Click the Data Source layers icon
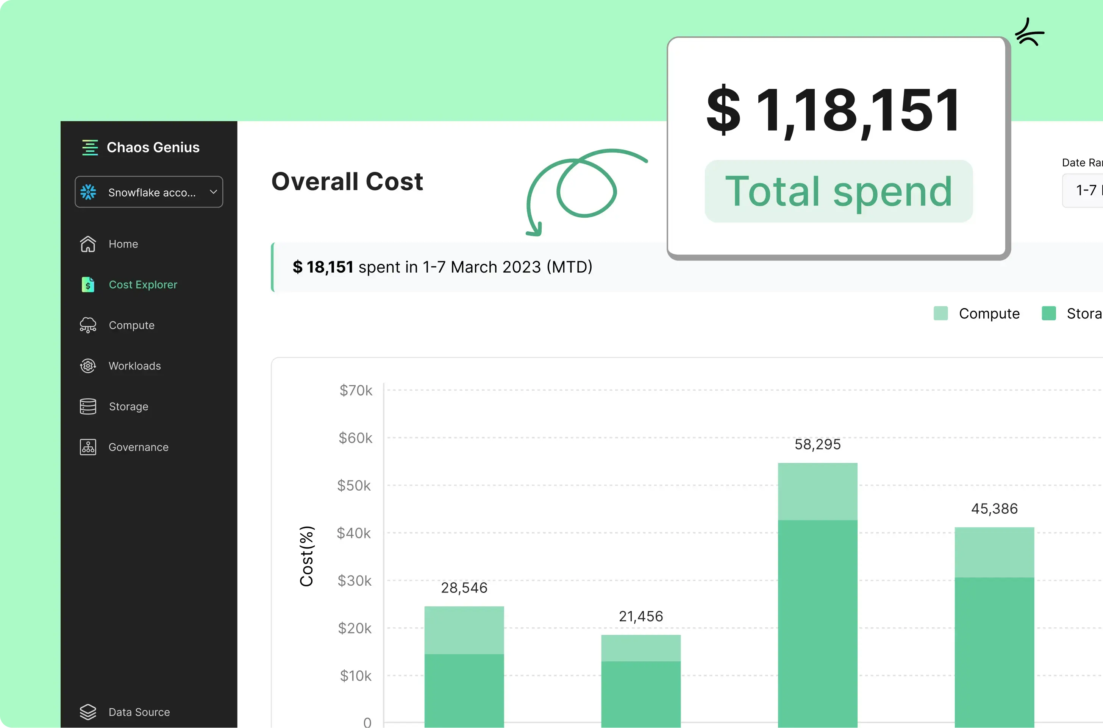Viewport: 1103px width, 728px height. [88, 712]
